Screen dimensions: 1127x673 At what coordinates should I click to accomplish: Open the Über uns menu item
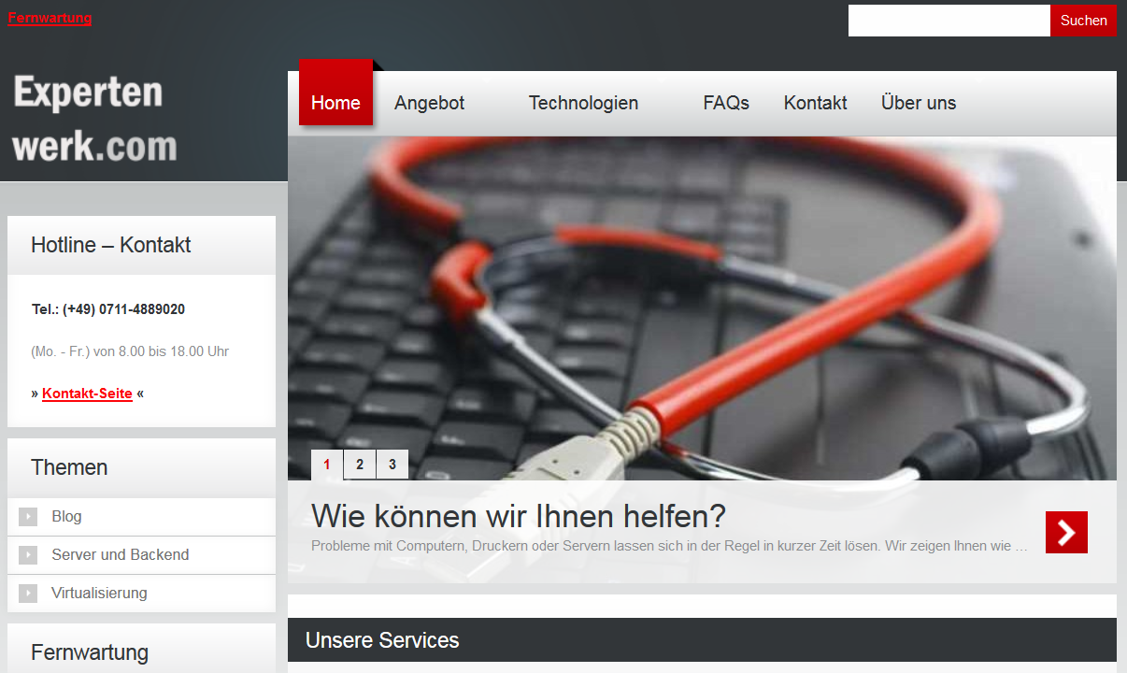(919, 103)
